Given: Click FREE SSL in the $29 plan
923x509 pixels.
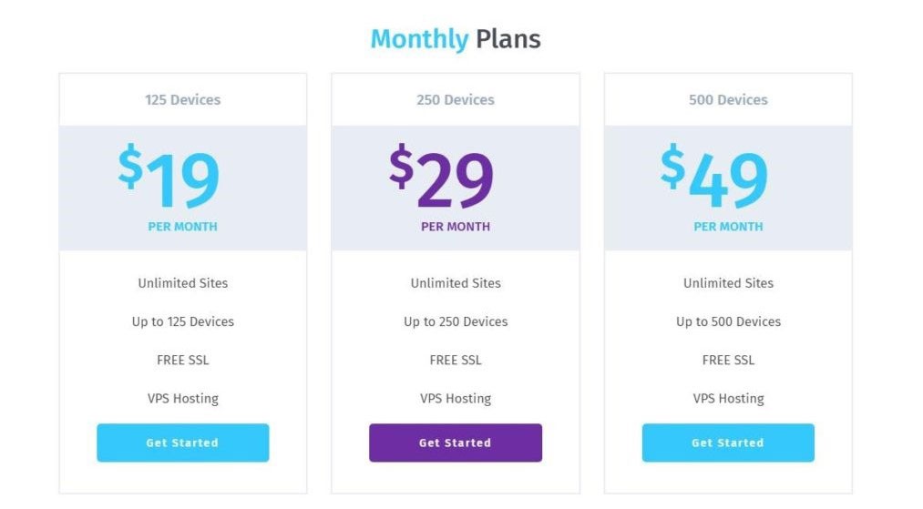Looking at the screenshot, I should (456, 360).
